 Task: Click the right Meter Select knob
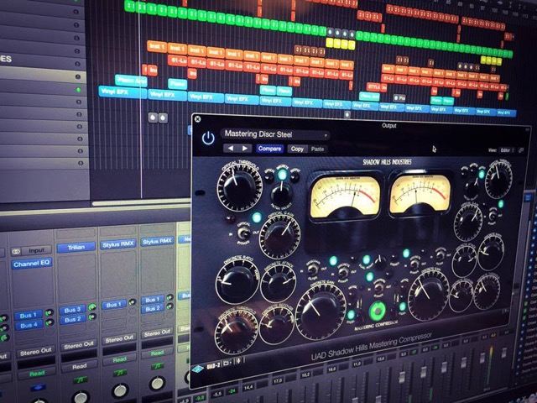point(472,188)
